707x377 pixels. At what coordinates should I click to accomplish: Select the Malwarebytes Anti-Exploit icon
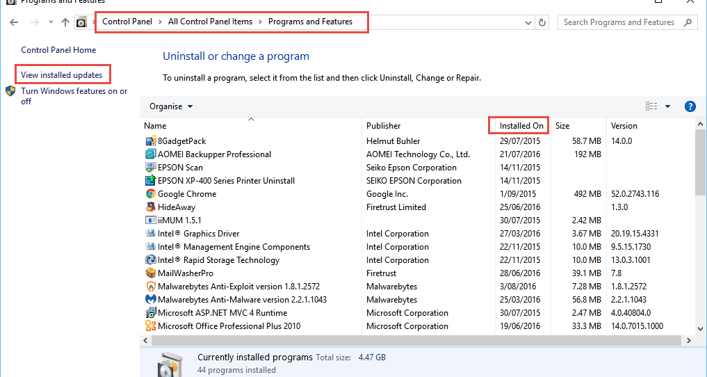click(151, 287)
